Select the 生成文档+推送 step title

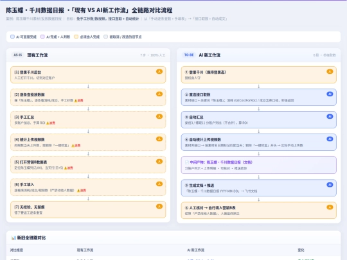coord(199,186)
